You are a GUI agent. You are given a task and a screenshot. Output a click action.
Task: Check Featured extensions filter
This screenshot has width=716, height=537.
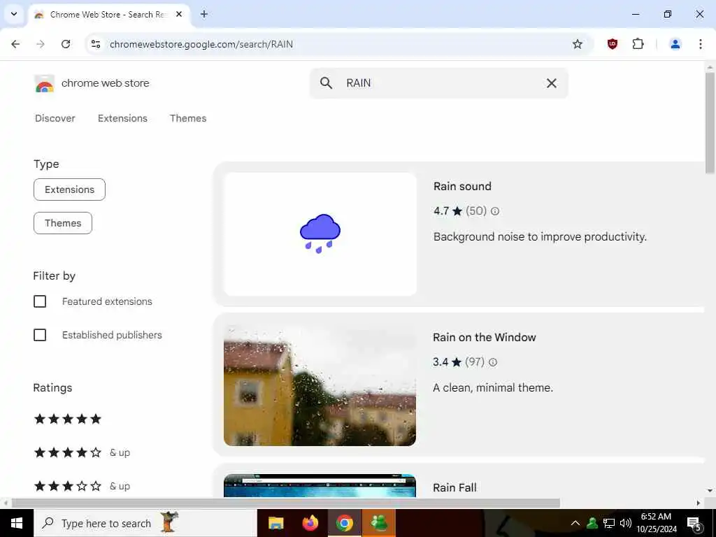coord(40,301)
